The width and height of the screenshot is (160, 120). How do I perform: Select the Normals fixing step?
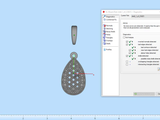click(x=108, y=26)
